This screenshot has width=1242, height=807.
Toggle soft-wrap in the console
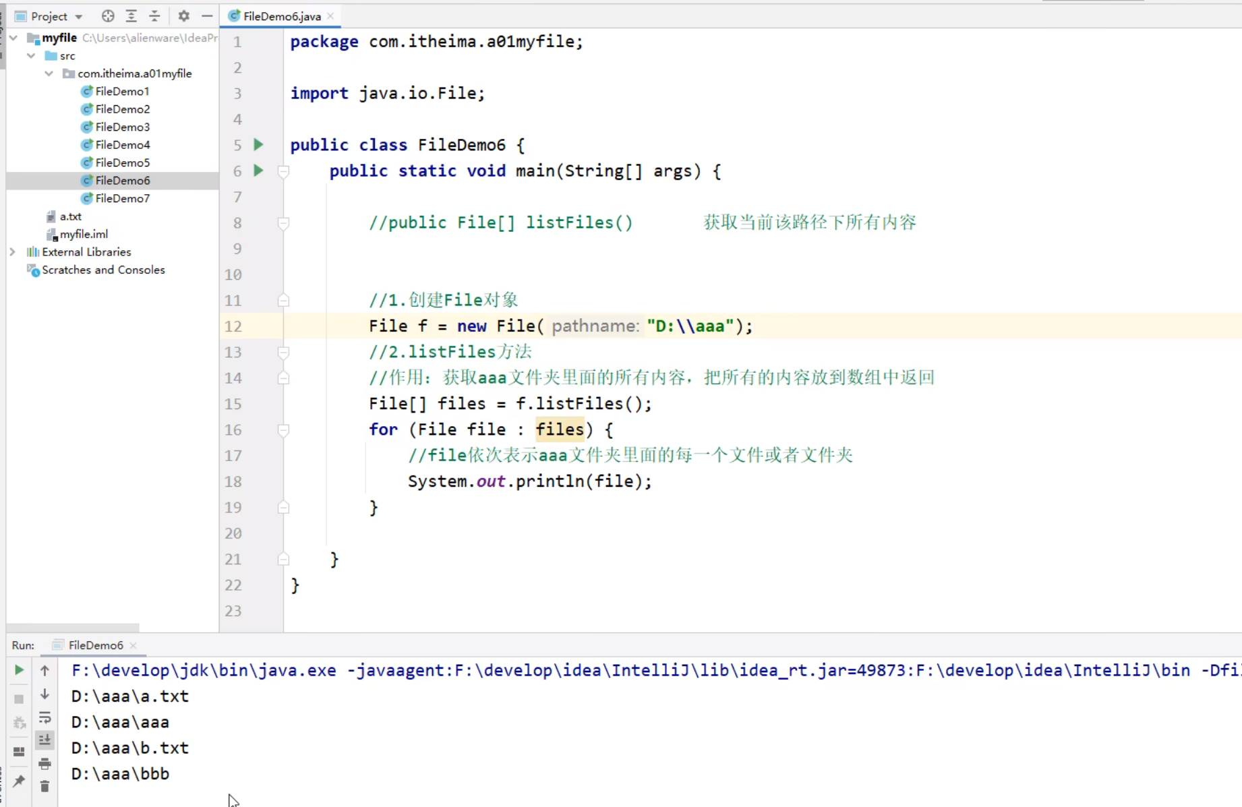pos(45,718)
